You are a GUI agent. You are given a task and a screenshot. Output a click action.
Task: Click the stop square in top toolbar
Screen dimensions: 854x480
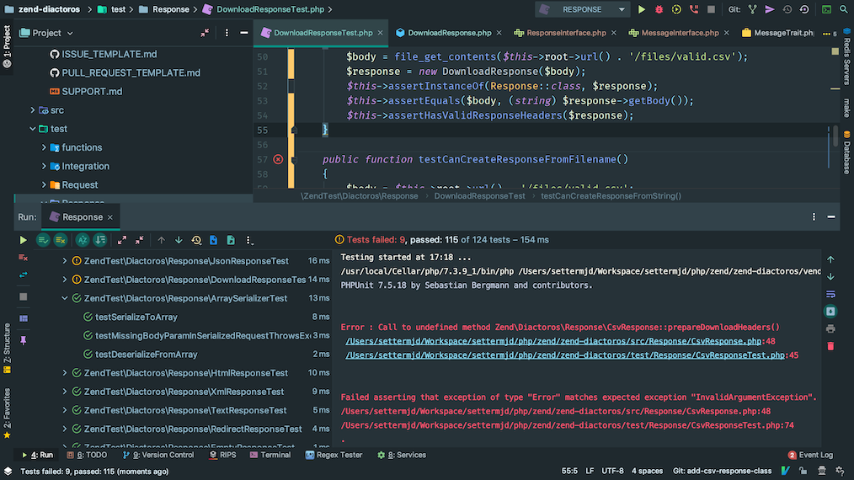[x=712, y=9]
